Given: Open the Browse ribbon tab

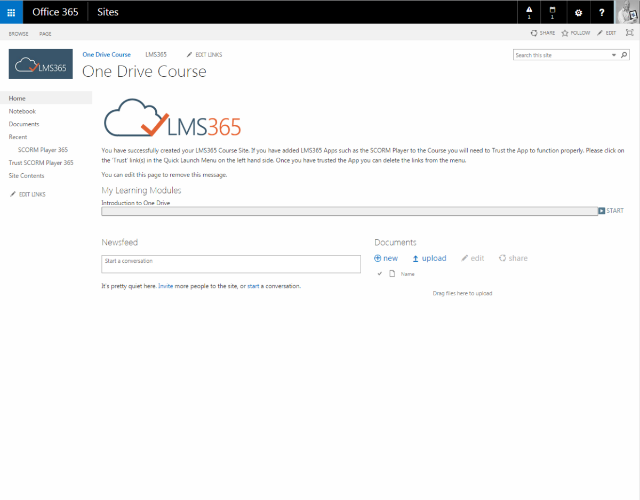Looking at the screenshot, I should pos(19,34).
